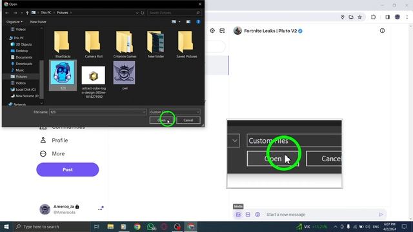Select Downloads in navigation tree
The height and width of the screenshot is (232, 413).
click(21, 64)
